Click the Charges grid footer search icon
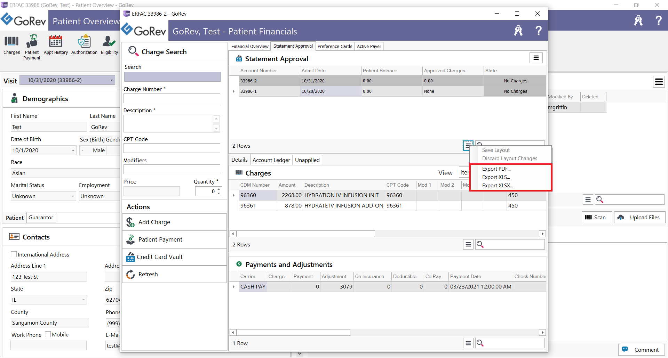The width and height of the screenshot is (668, 358). (x=480, y=244)
